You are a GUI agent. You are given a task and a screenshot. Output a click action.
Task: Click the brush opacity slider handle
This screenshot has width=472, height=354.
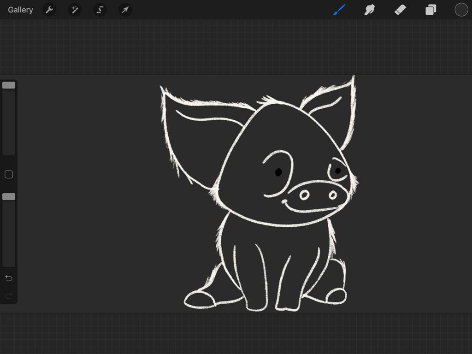[x=9, y=196]
